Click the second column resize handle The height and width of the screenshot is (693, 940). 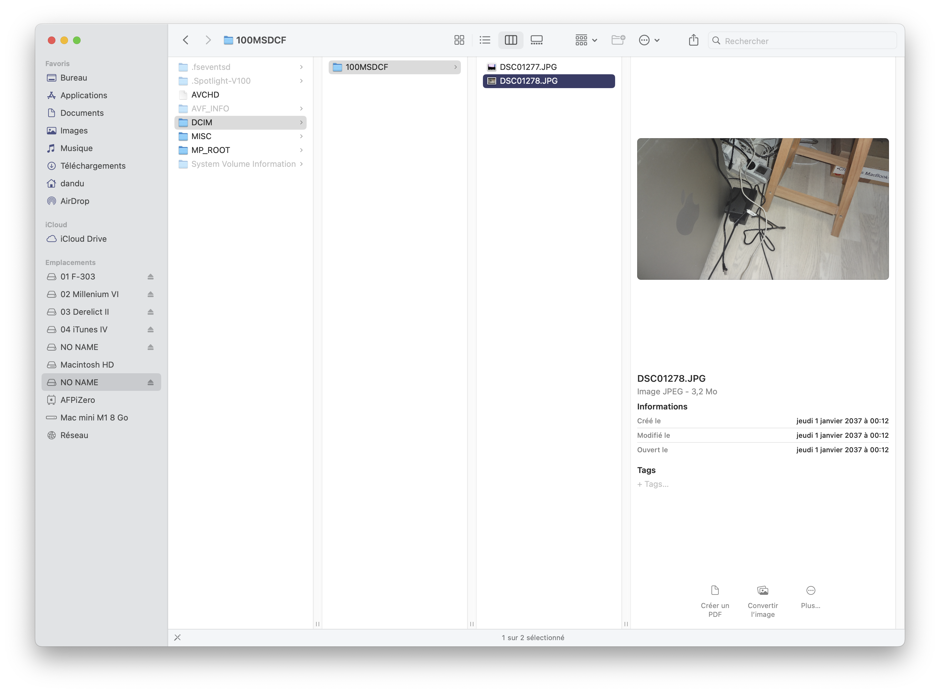(472, 624)
